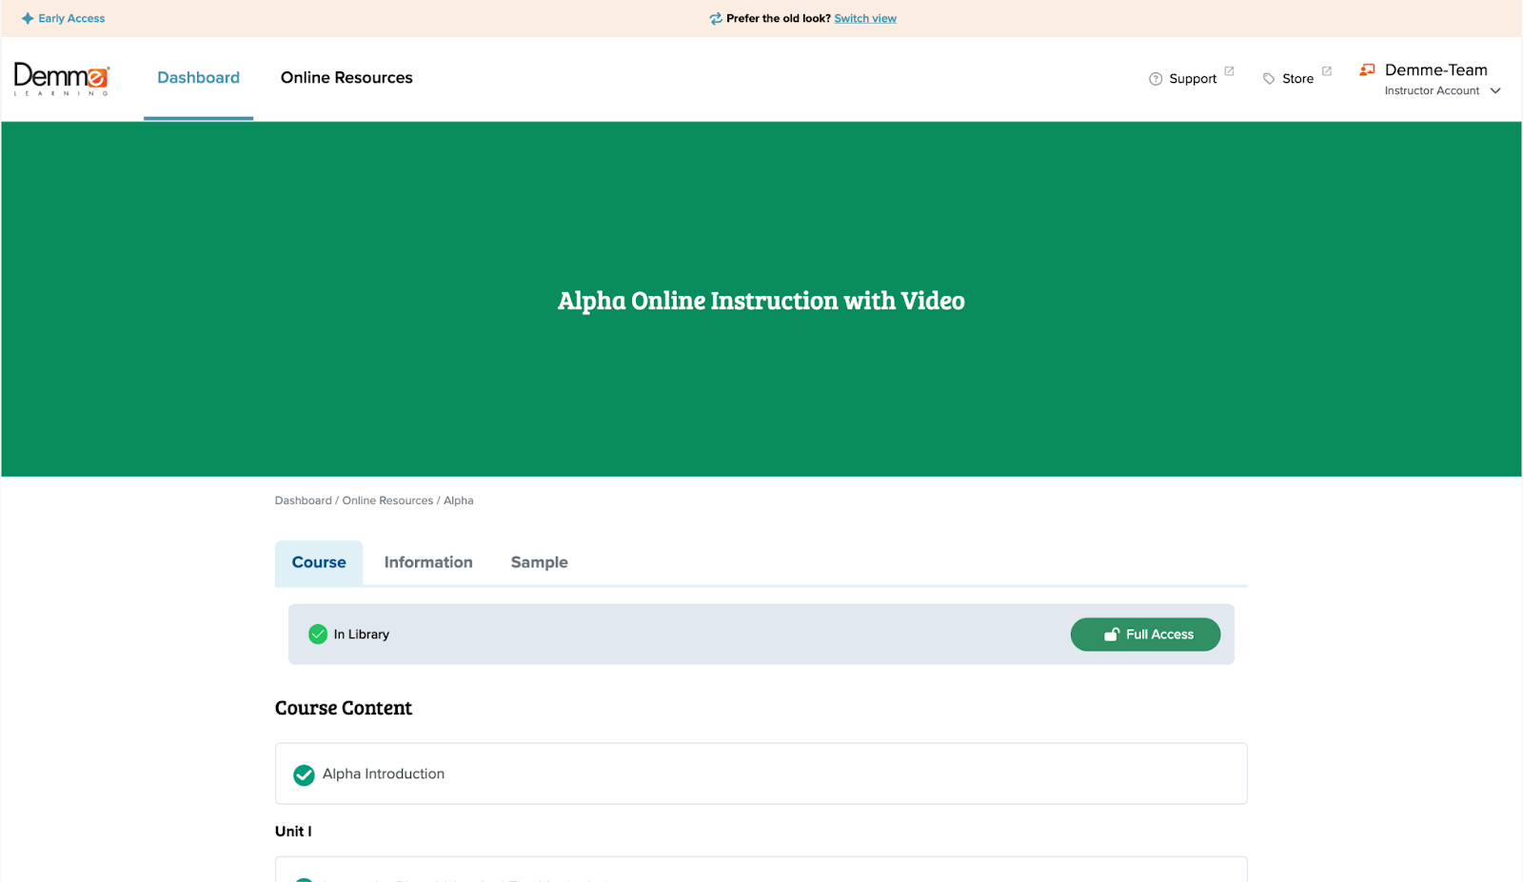Screen dimensions: 1523x882
Task: Go to the Dashboard nav tab
Action: (x=198, y=78)
